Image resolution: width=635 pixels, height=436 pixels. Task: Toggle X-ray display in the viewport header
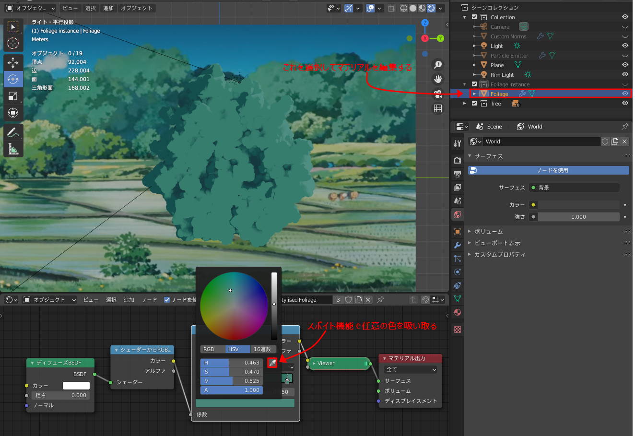392,8
